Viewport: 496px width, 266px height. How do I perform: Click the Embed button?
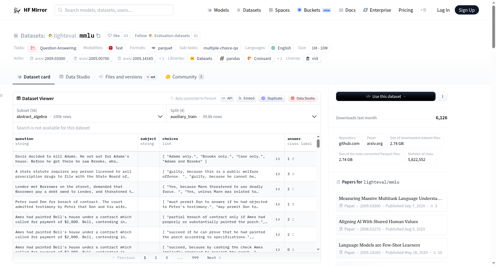tap(246, 98)
